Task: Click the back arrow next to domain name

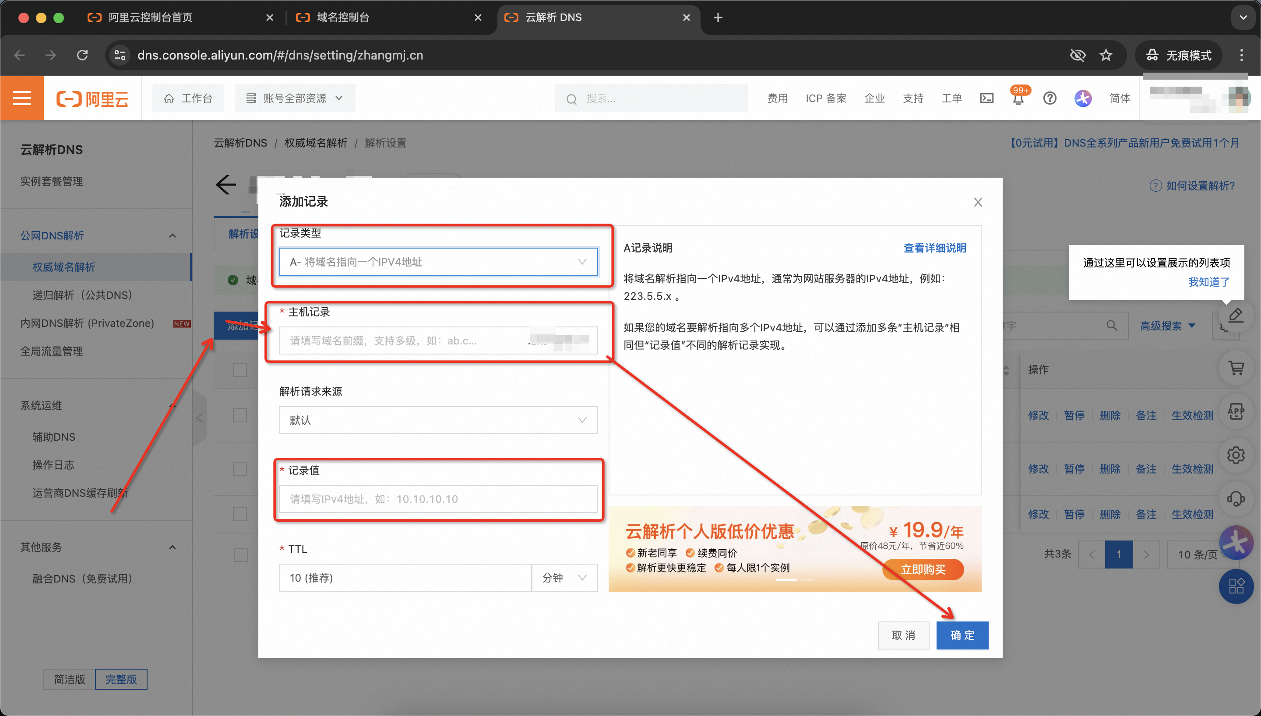Action: click(x=226, y=185)
